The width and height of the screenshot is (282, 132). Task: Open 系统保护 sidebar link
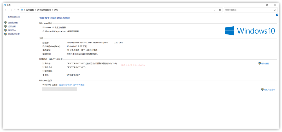[12, 30]
